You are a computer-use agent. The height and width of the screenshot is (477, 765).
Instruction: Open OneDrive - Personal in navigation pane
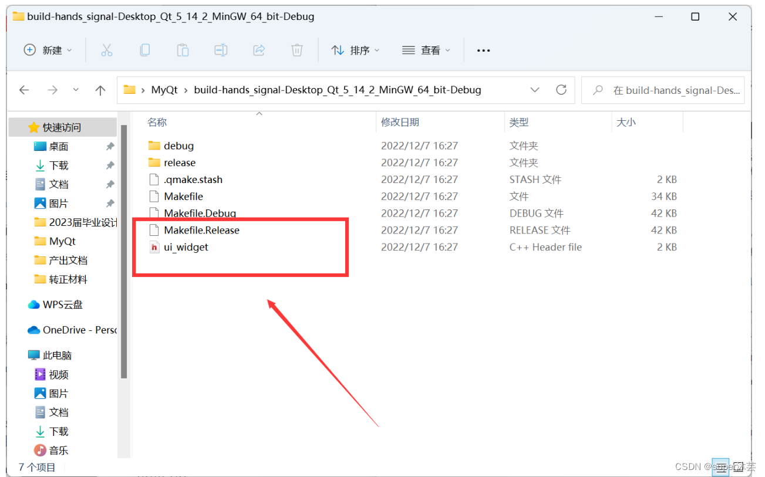pos(73,330)
